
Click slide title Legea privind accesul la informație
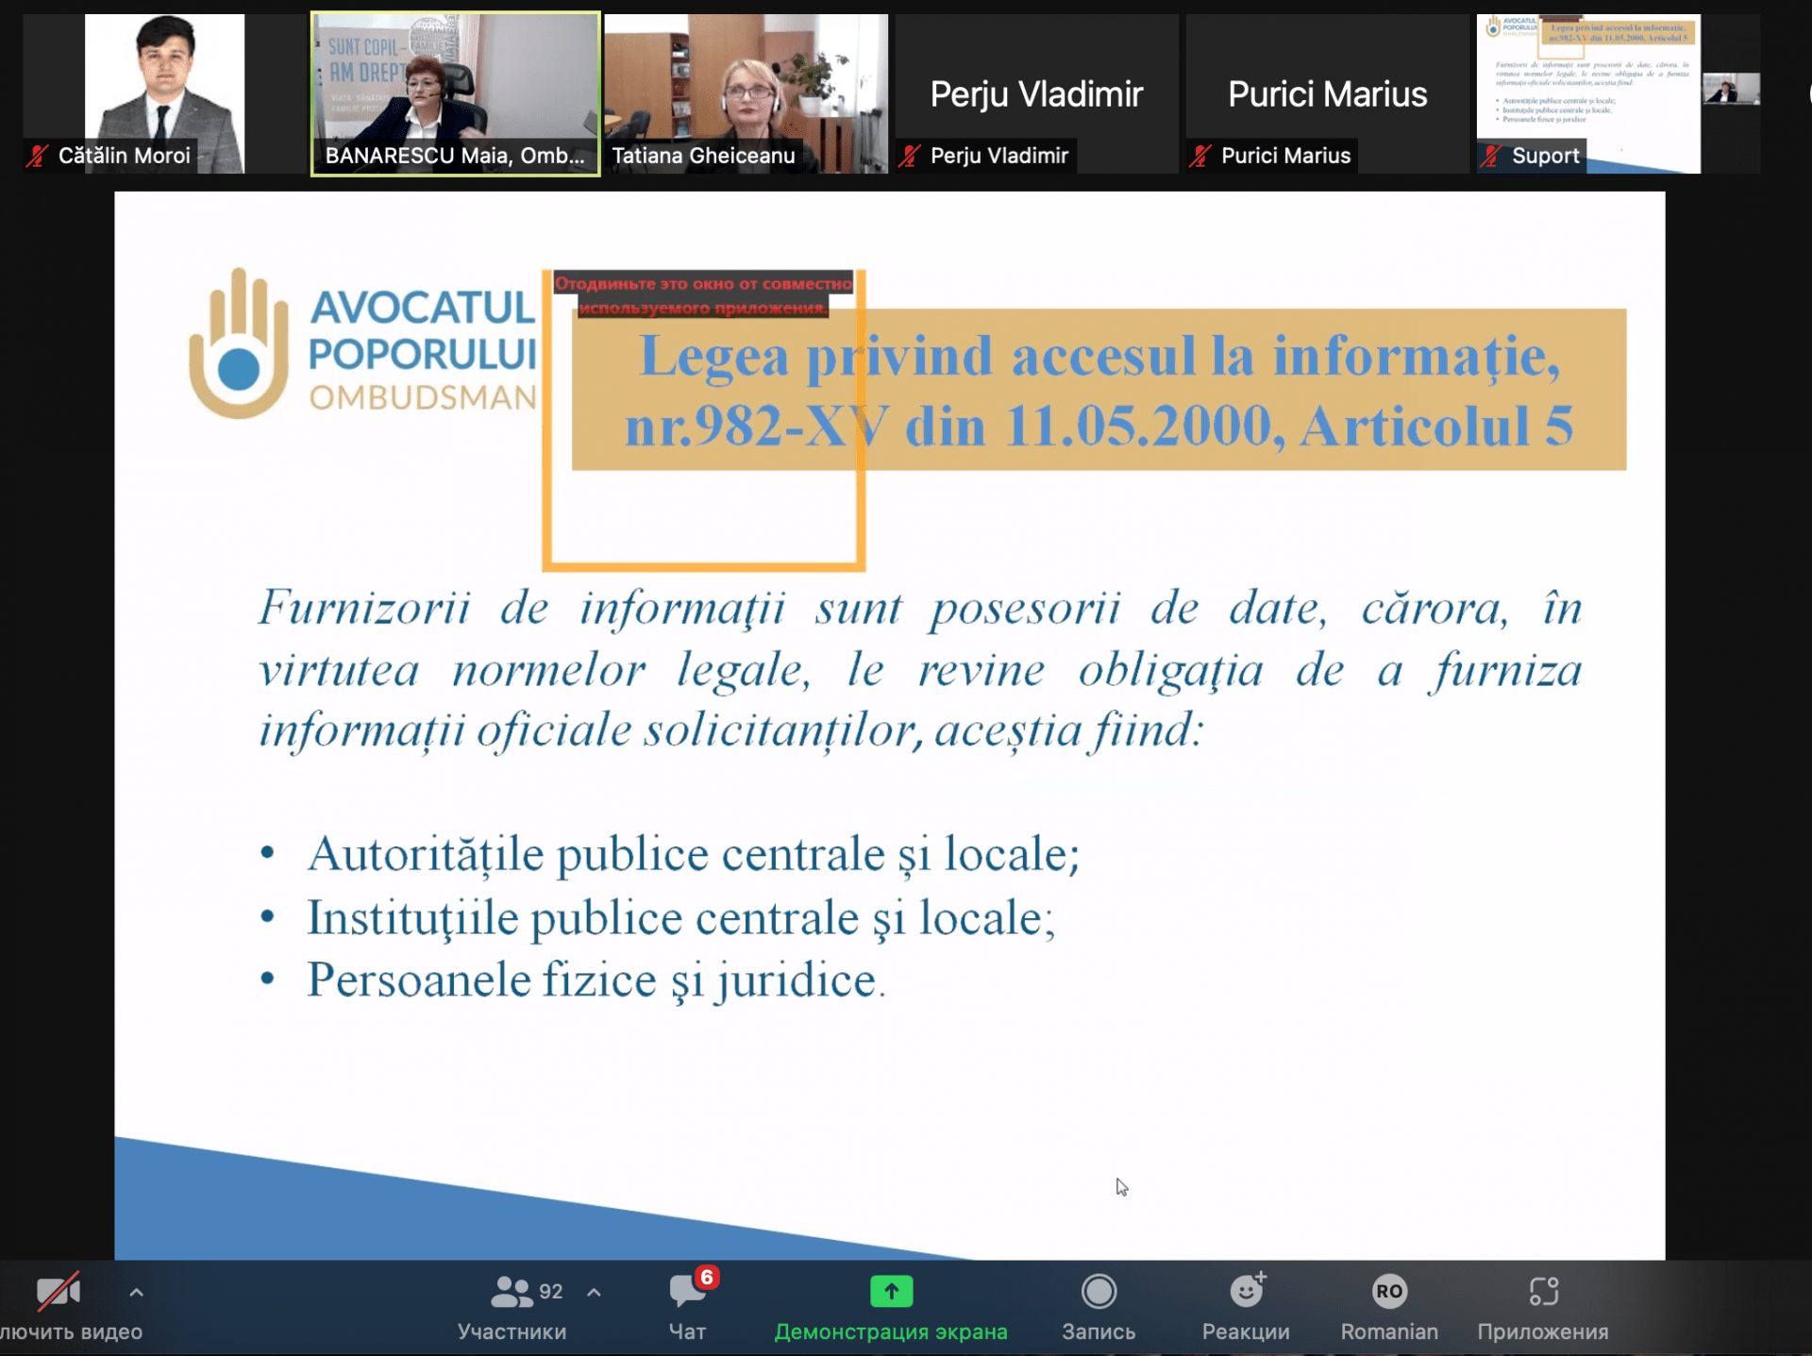click(1099, 390)
